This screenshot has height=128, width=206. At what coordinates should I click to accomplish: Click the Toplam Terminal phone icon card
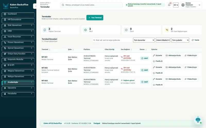[45, 30]
